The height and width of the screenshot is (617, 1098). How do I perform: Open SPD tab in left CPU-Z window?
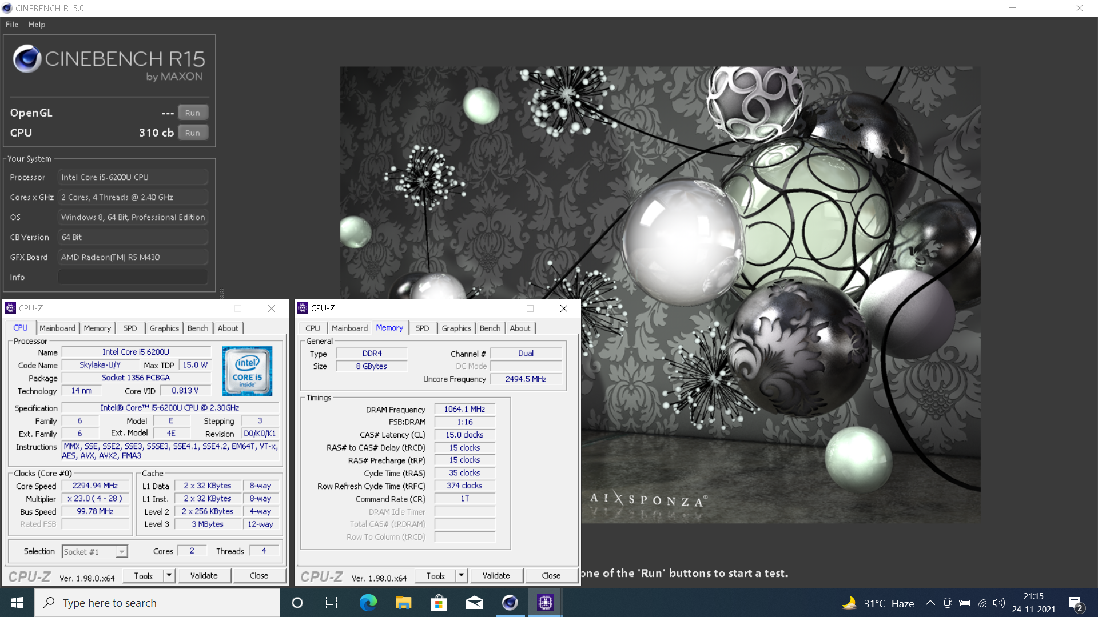(130, 328)
